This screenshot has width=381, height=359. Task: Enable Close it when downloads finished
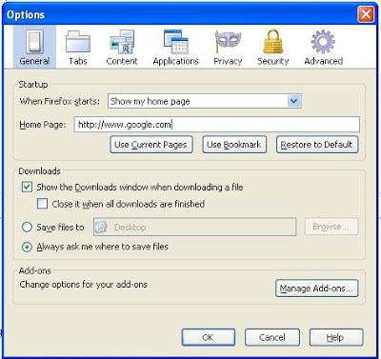[42, 204]
